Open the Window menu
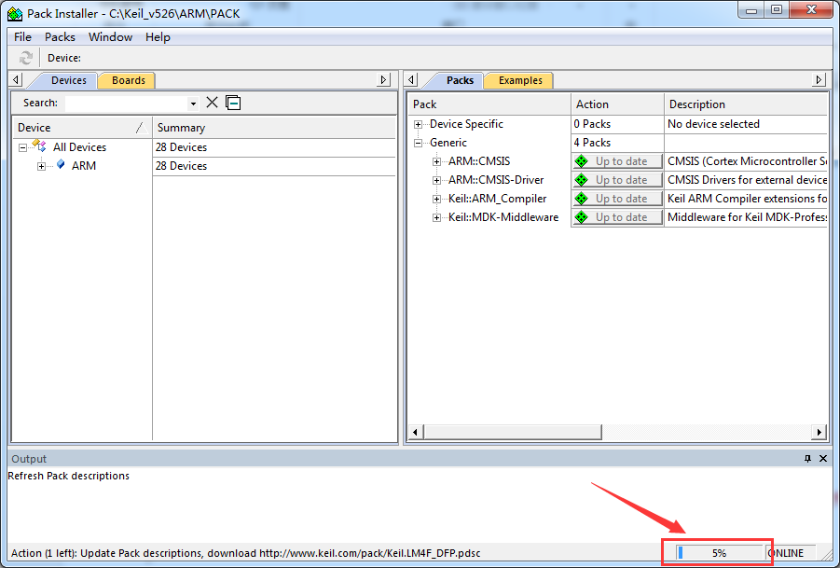 [x=110, y=37]
